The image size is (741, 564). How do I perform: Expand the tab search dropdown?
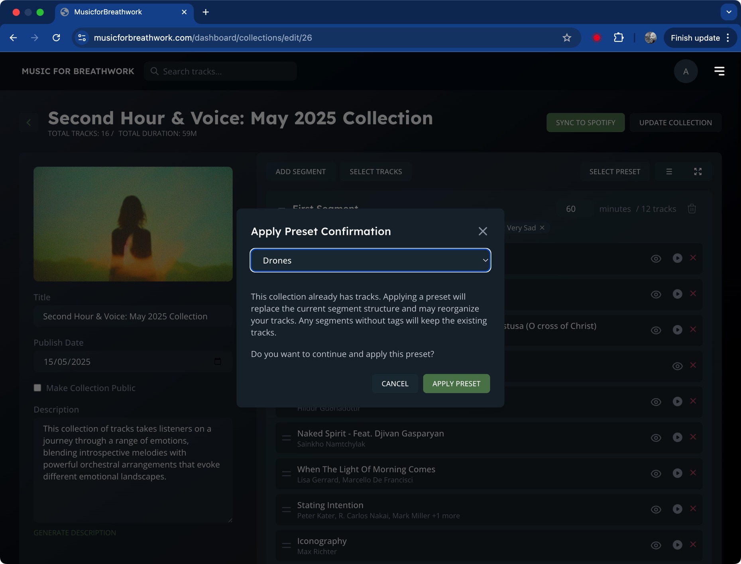tap(729, 12)
